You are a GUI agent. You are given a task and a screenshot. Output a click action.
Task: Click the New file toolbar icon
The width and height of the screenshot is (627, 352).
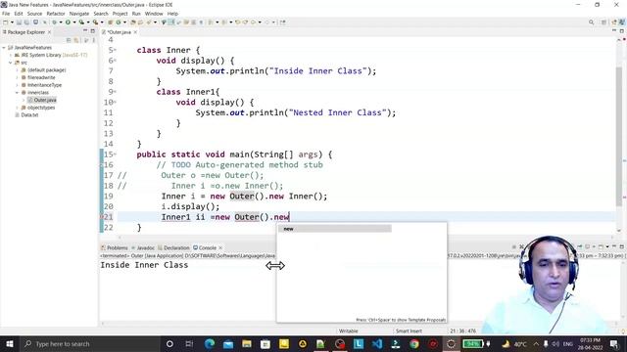click(x=6, y=22)
